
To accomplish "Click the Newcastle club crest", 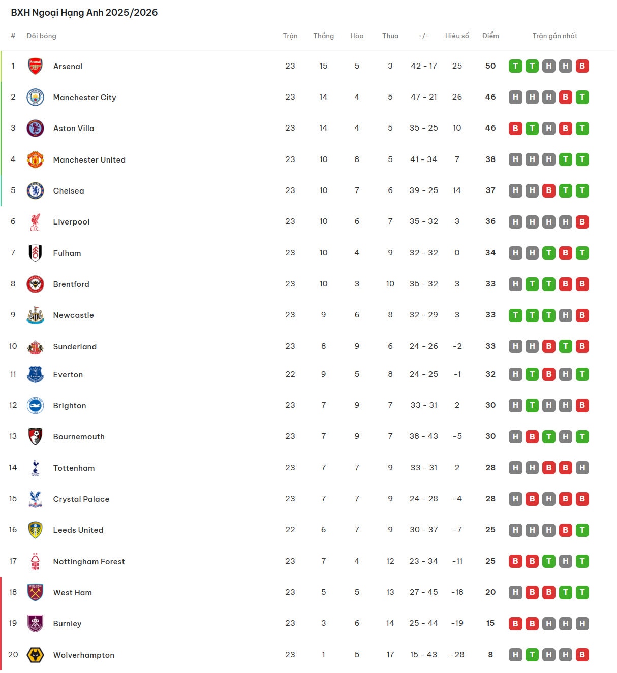I will tap(35, 315).
